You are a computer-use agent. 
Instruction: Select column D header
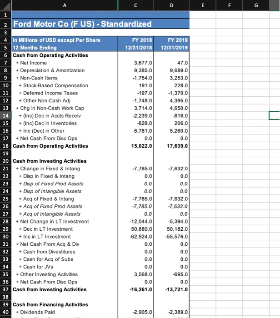[171, 5]
